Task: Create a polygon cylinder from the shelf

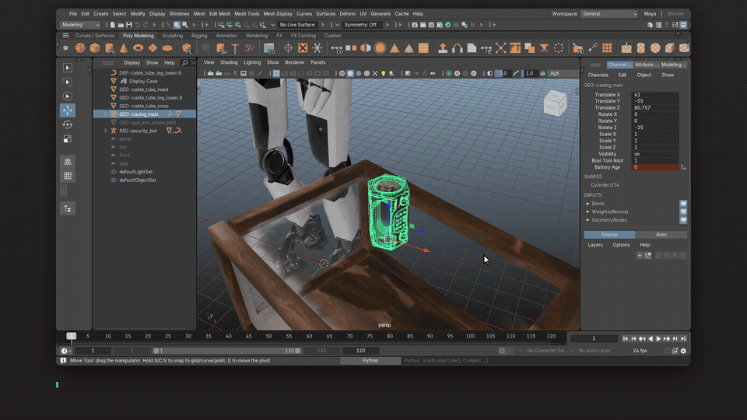Action: pos(110,48)
